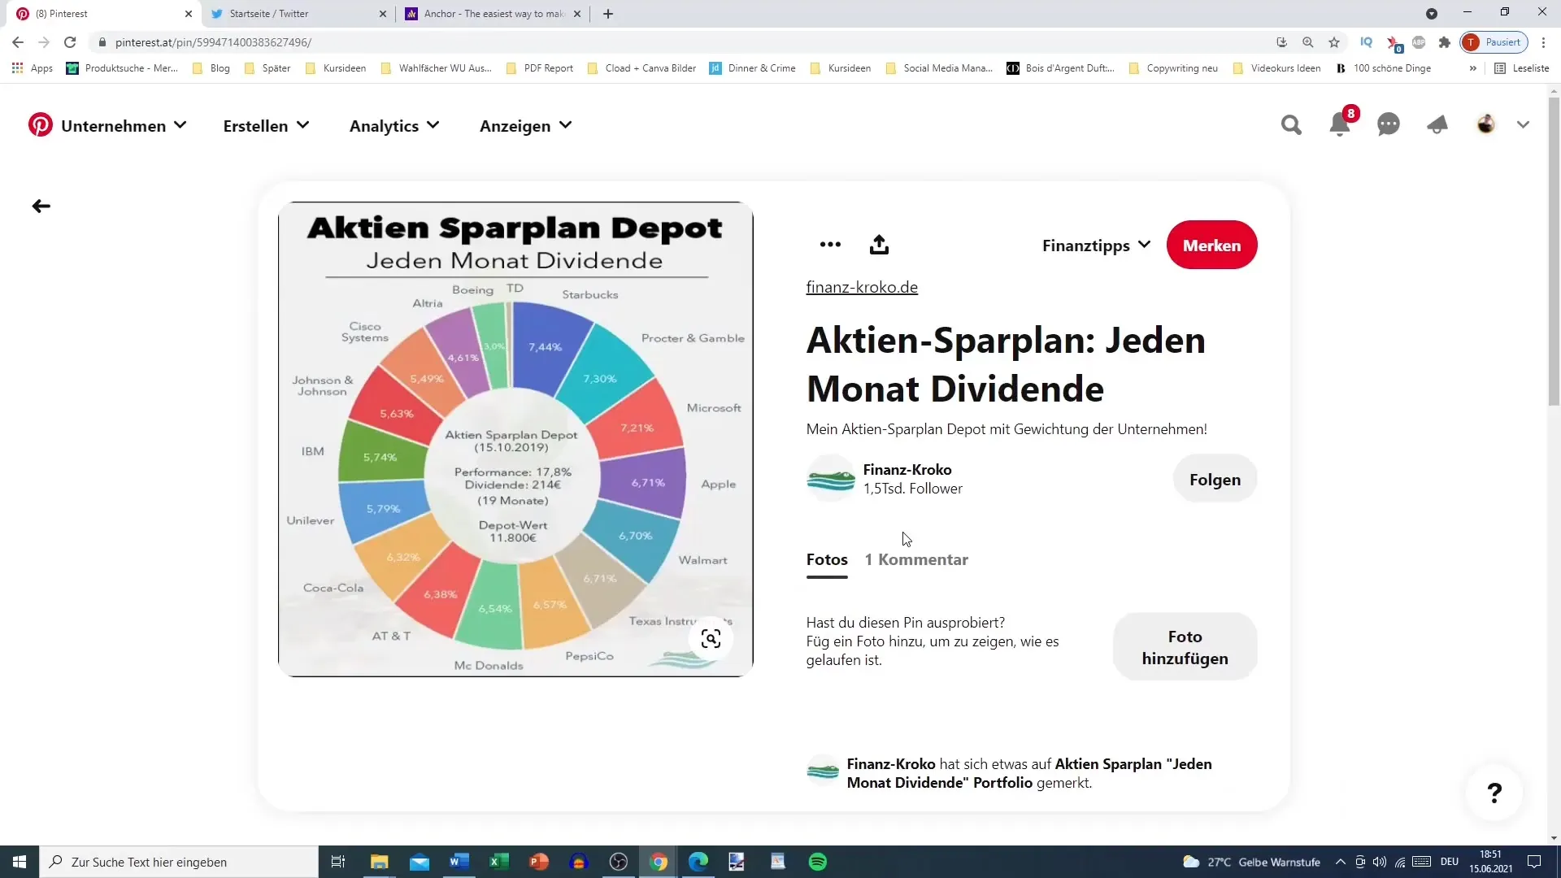
Task: Open Microsoft Edge from taskbar
Action: [x=698, y=862]
